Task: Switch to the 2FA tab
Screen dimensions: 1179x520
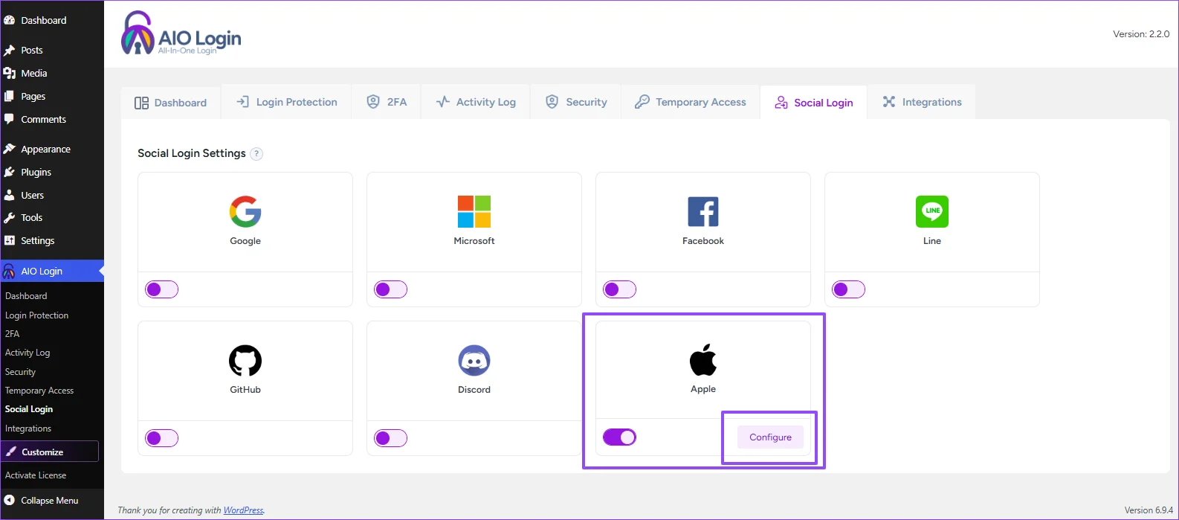Action: [387, 102]
